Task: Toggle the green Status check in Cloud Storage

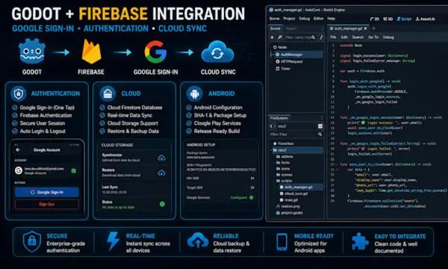Action: tap(162, 204)
